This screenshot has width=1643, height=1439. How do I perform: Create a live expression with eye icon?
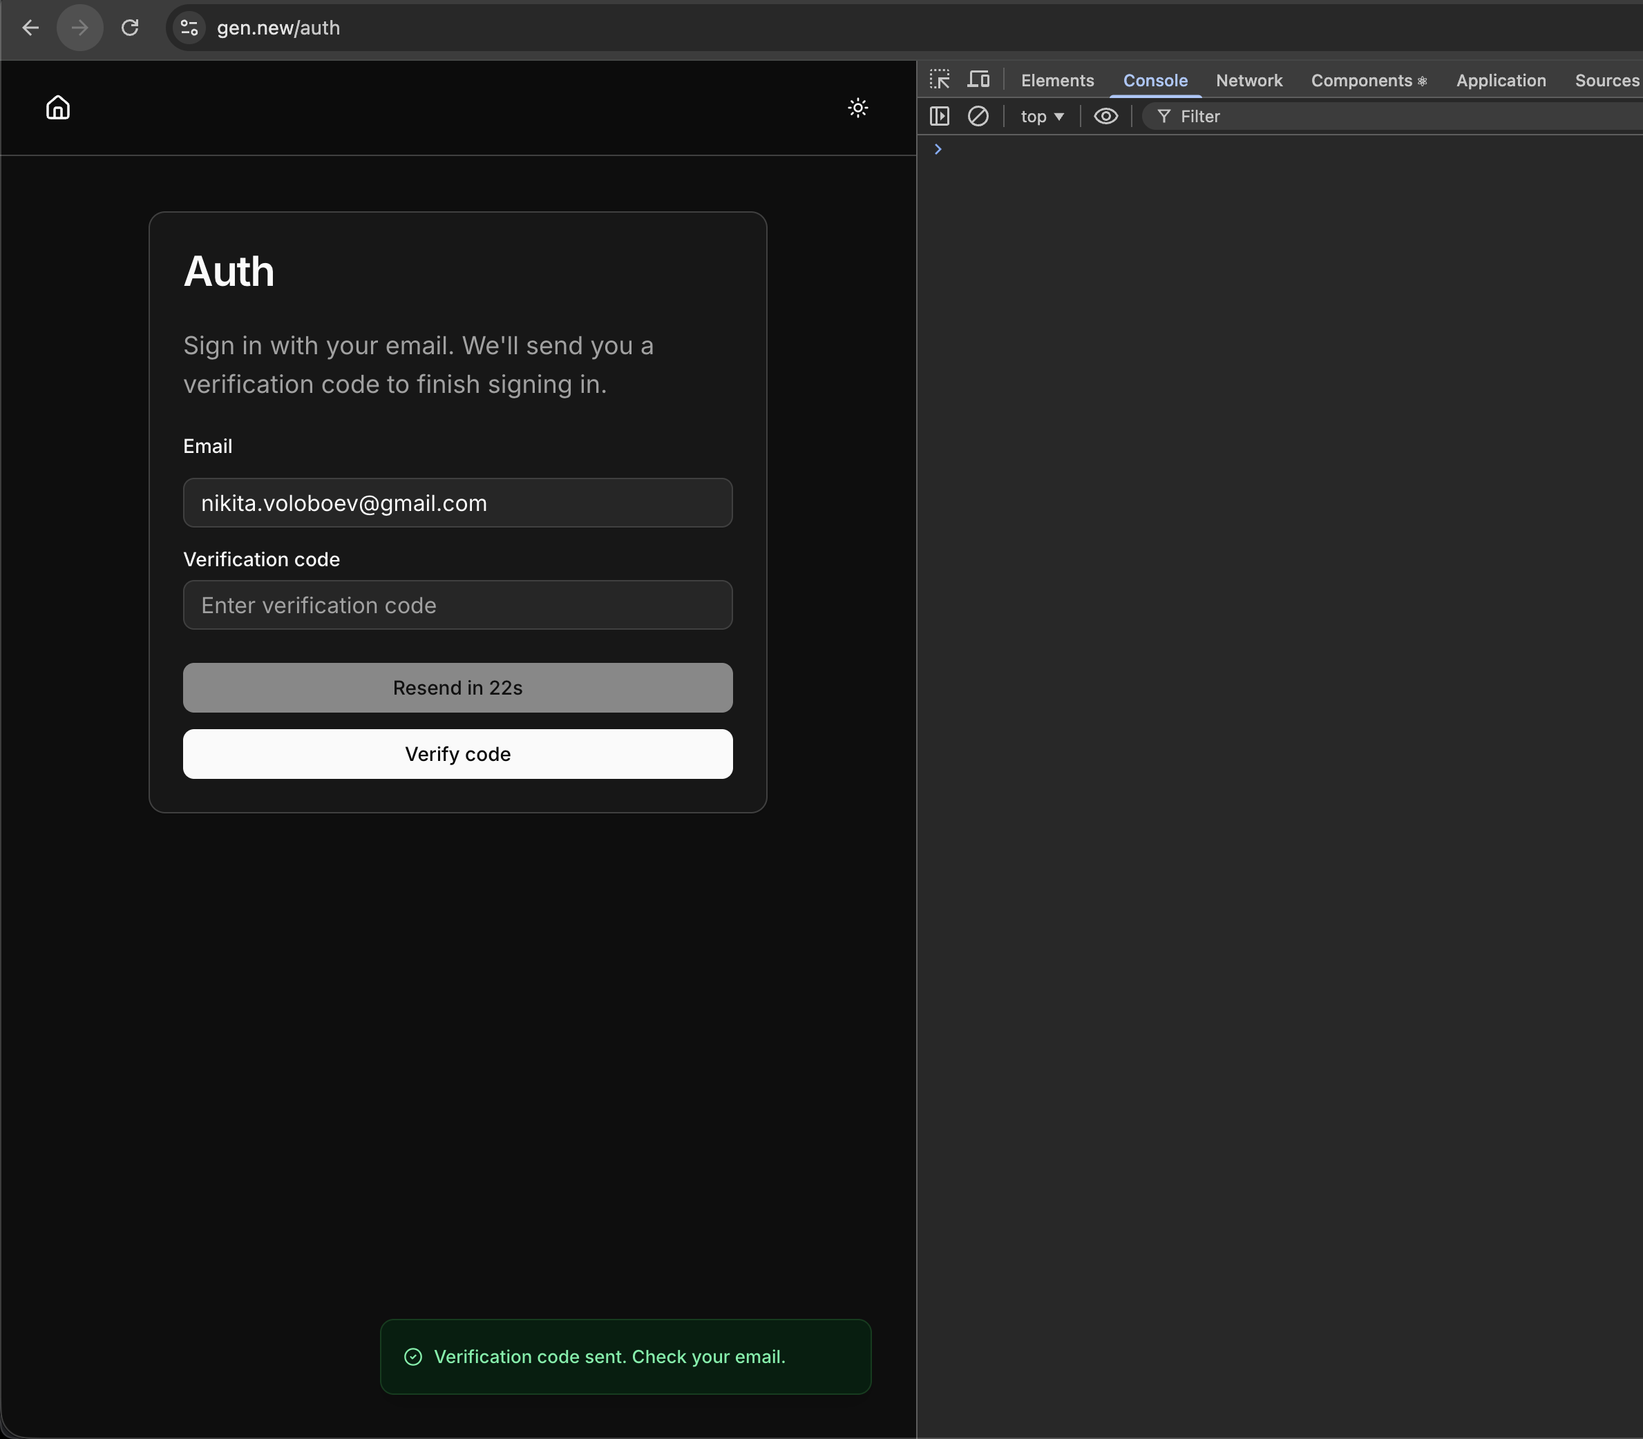(1105, 117)
